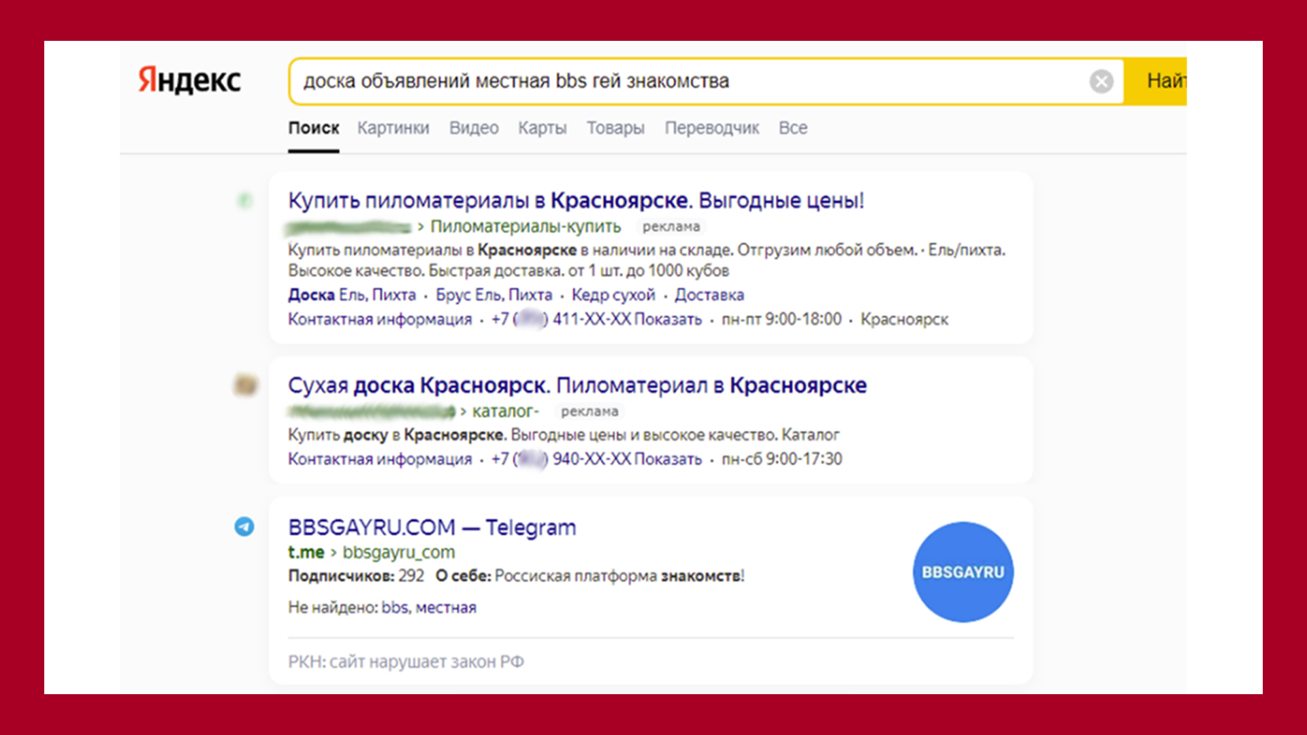Viewport: 1307px width, 735px height.
Task: Open the Товары tab
Action: pyautogui.click(x=615, y=128)
